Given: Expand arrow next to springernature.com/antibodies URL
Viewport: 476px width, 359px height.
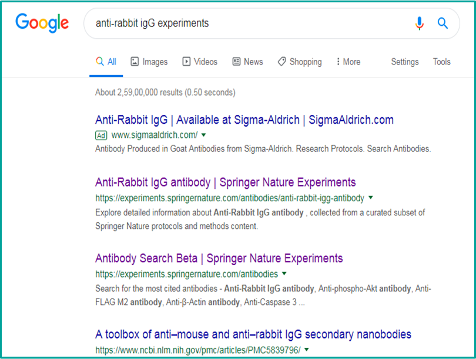Looking at the screenshot, I should (284, 274).
